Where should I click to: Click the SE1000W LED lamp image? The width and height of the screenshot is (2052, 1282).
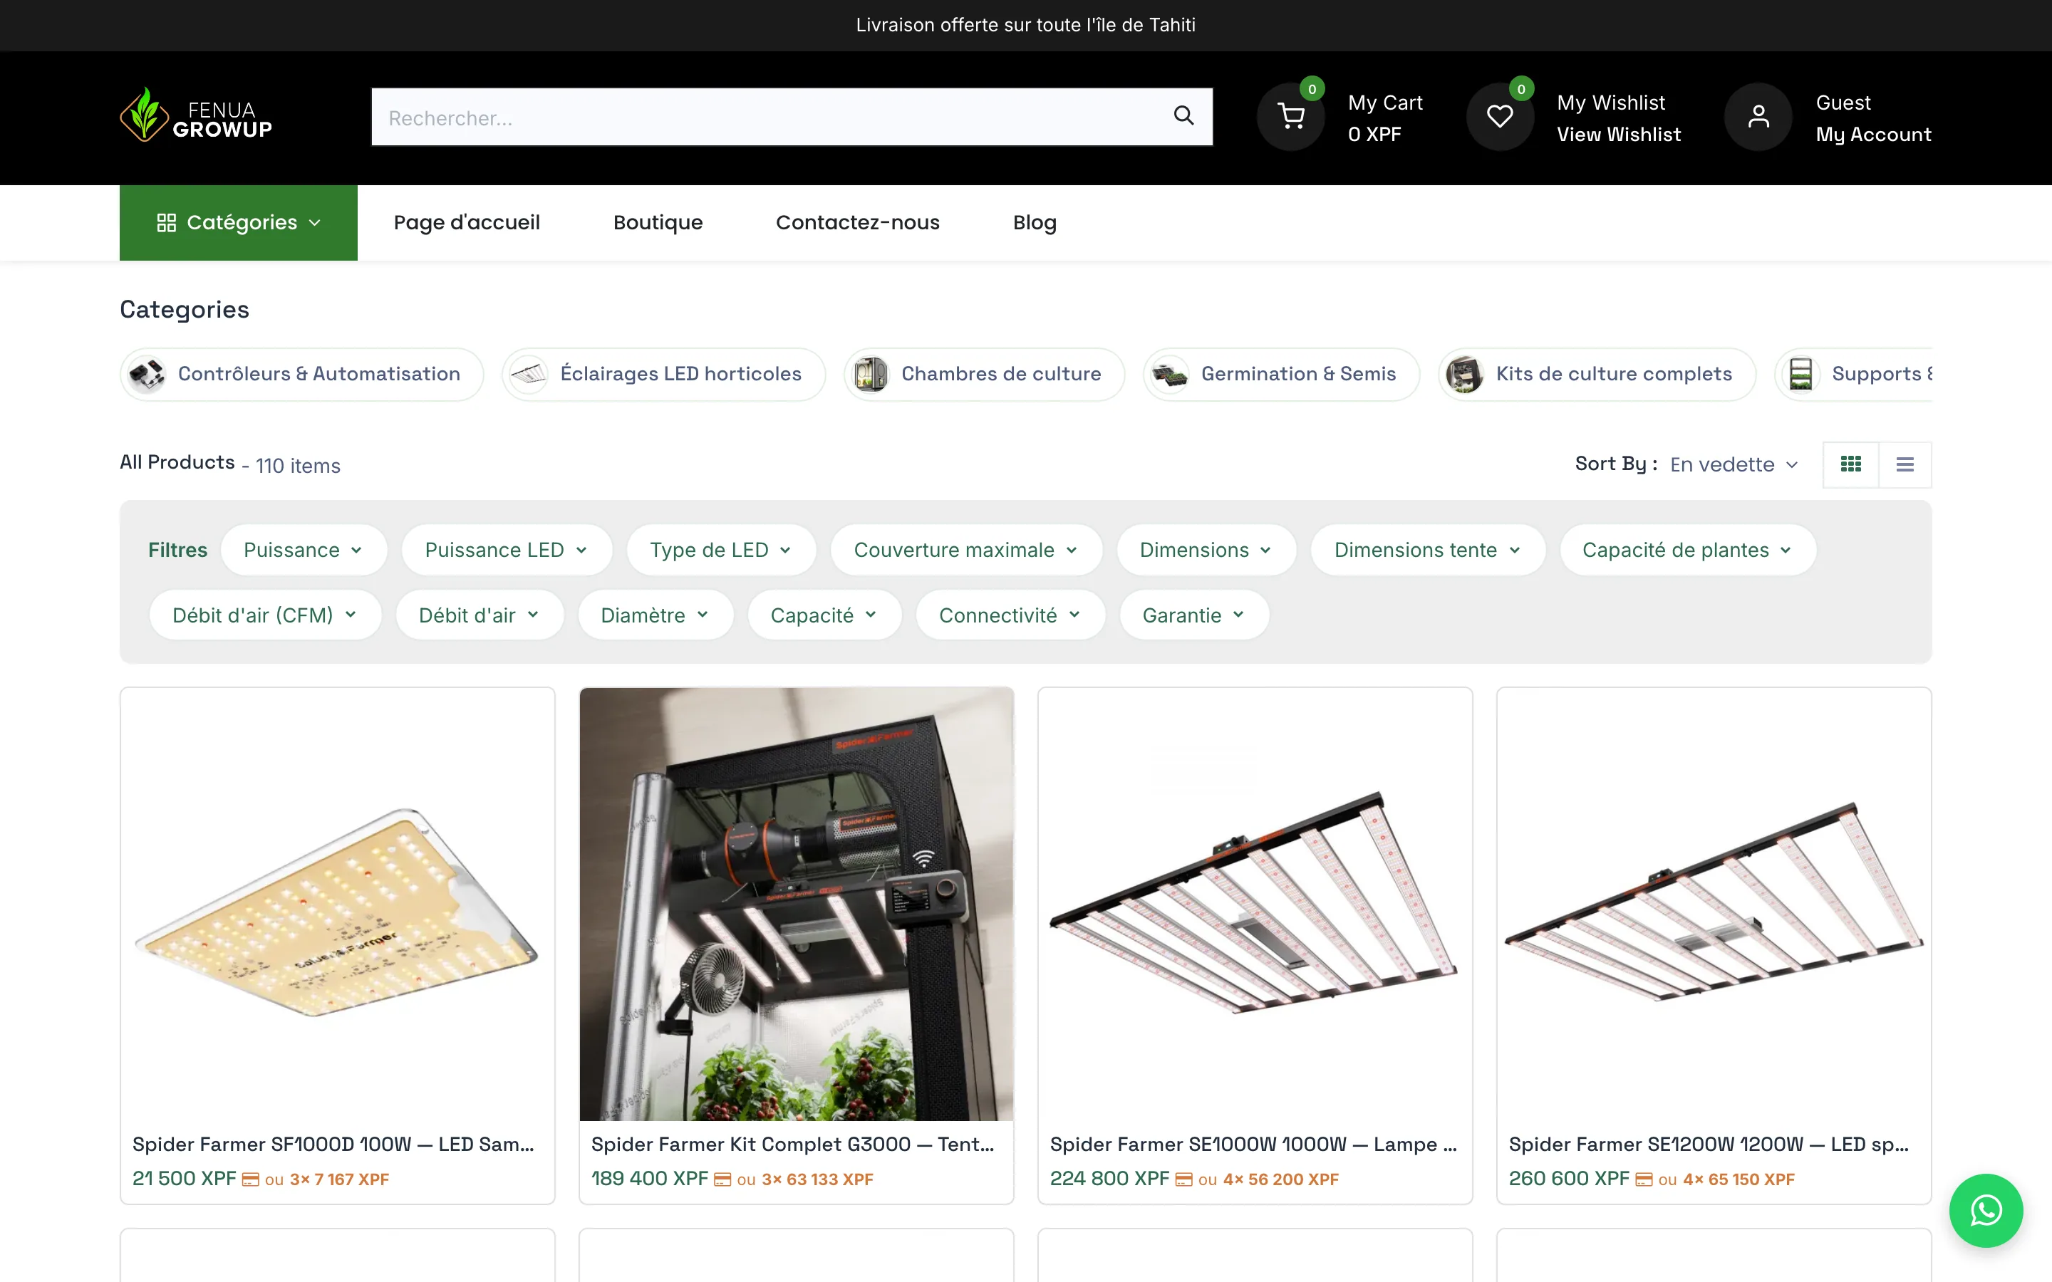1255,904
